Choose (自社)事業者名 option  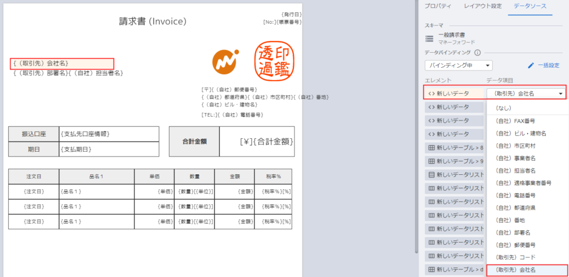[528, 158]
